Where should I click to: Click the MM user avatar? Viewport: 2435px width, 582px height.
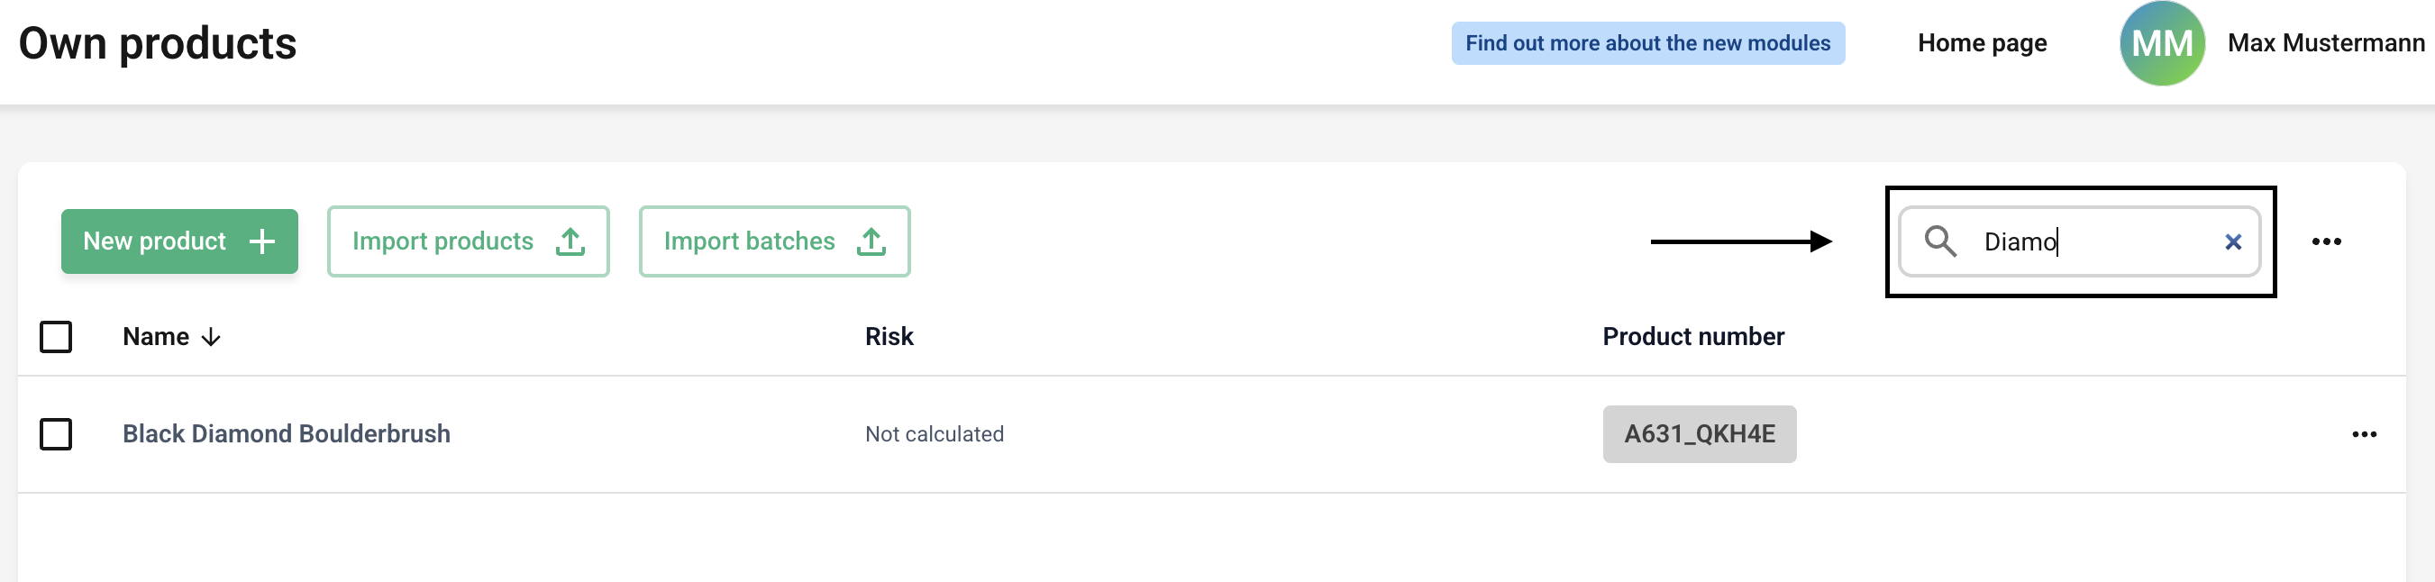2162,43
